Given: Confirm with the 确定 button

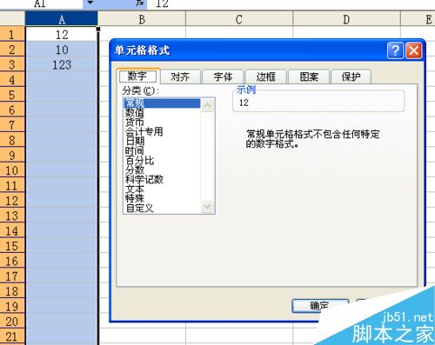Looking at the screenshot, I should click(x=320, y=306).
